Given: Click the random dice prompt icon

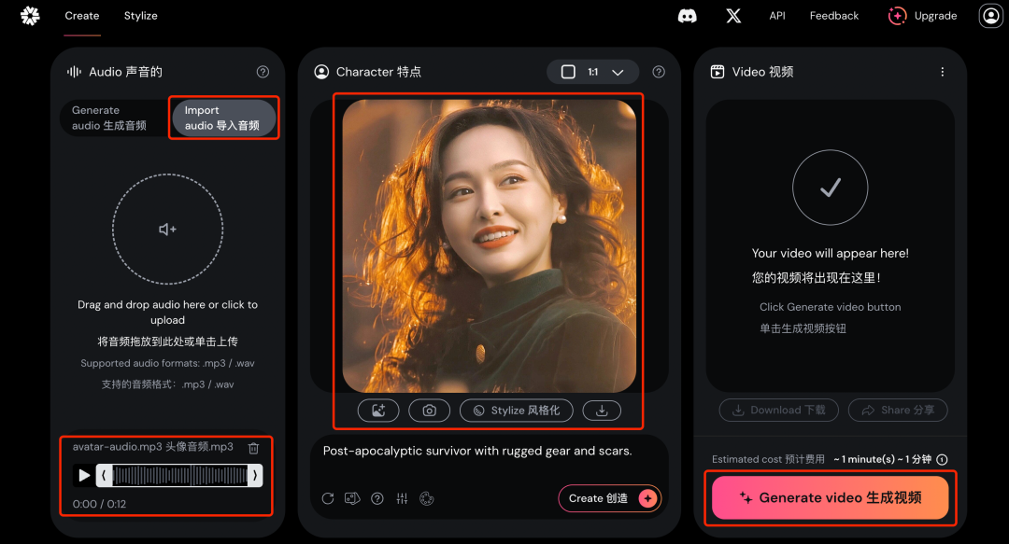Looking at the screenshot, I should coord(352,498).
